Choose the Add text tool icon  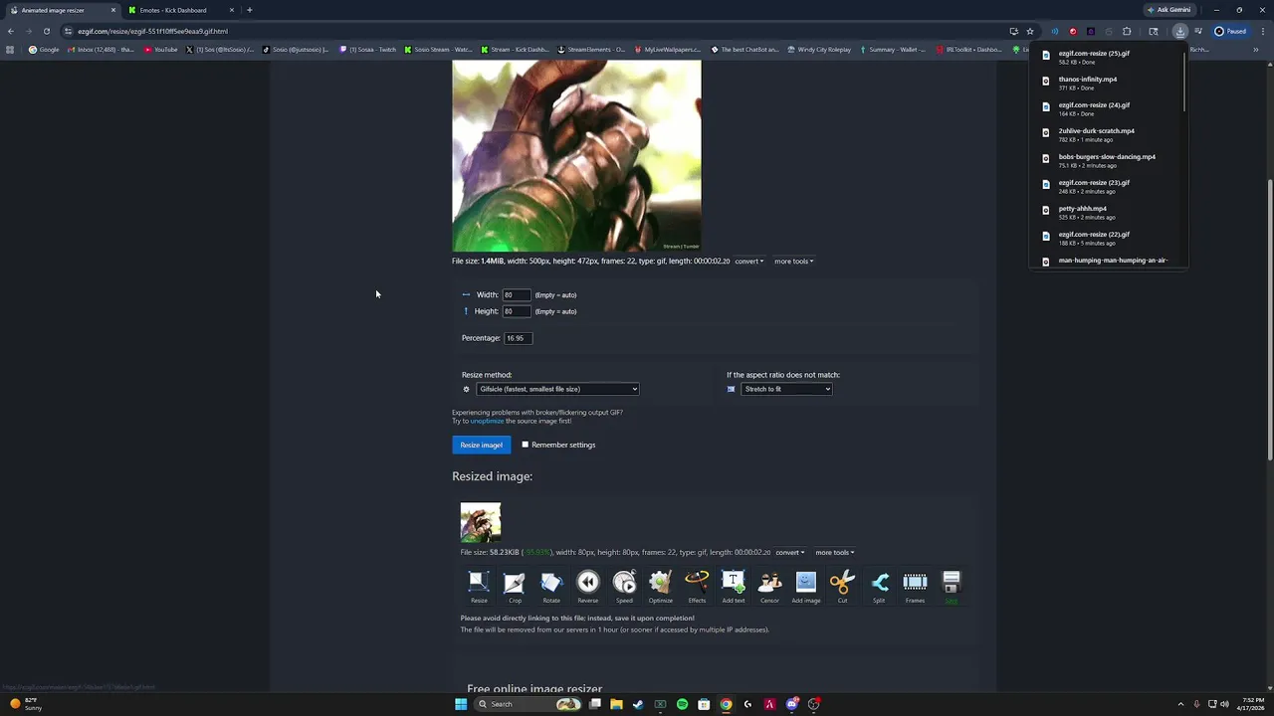(x=734, y=586)
